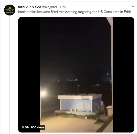Click the dark night sky in video

pos(74,44)
